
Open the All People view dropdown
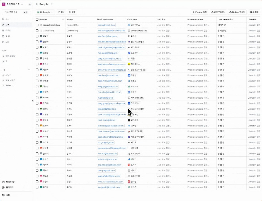pyautogui.click(x=45, y=12)
